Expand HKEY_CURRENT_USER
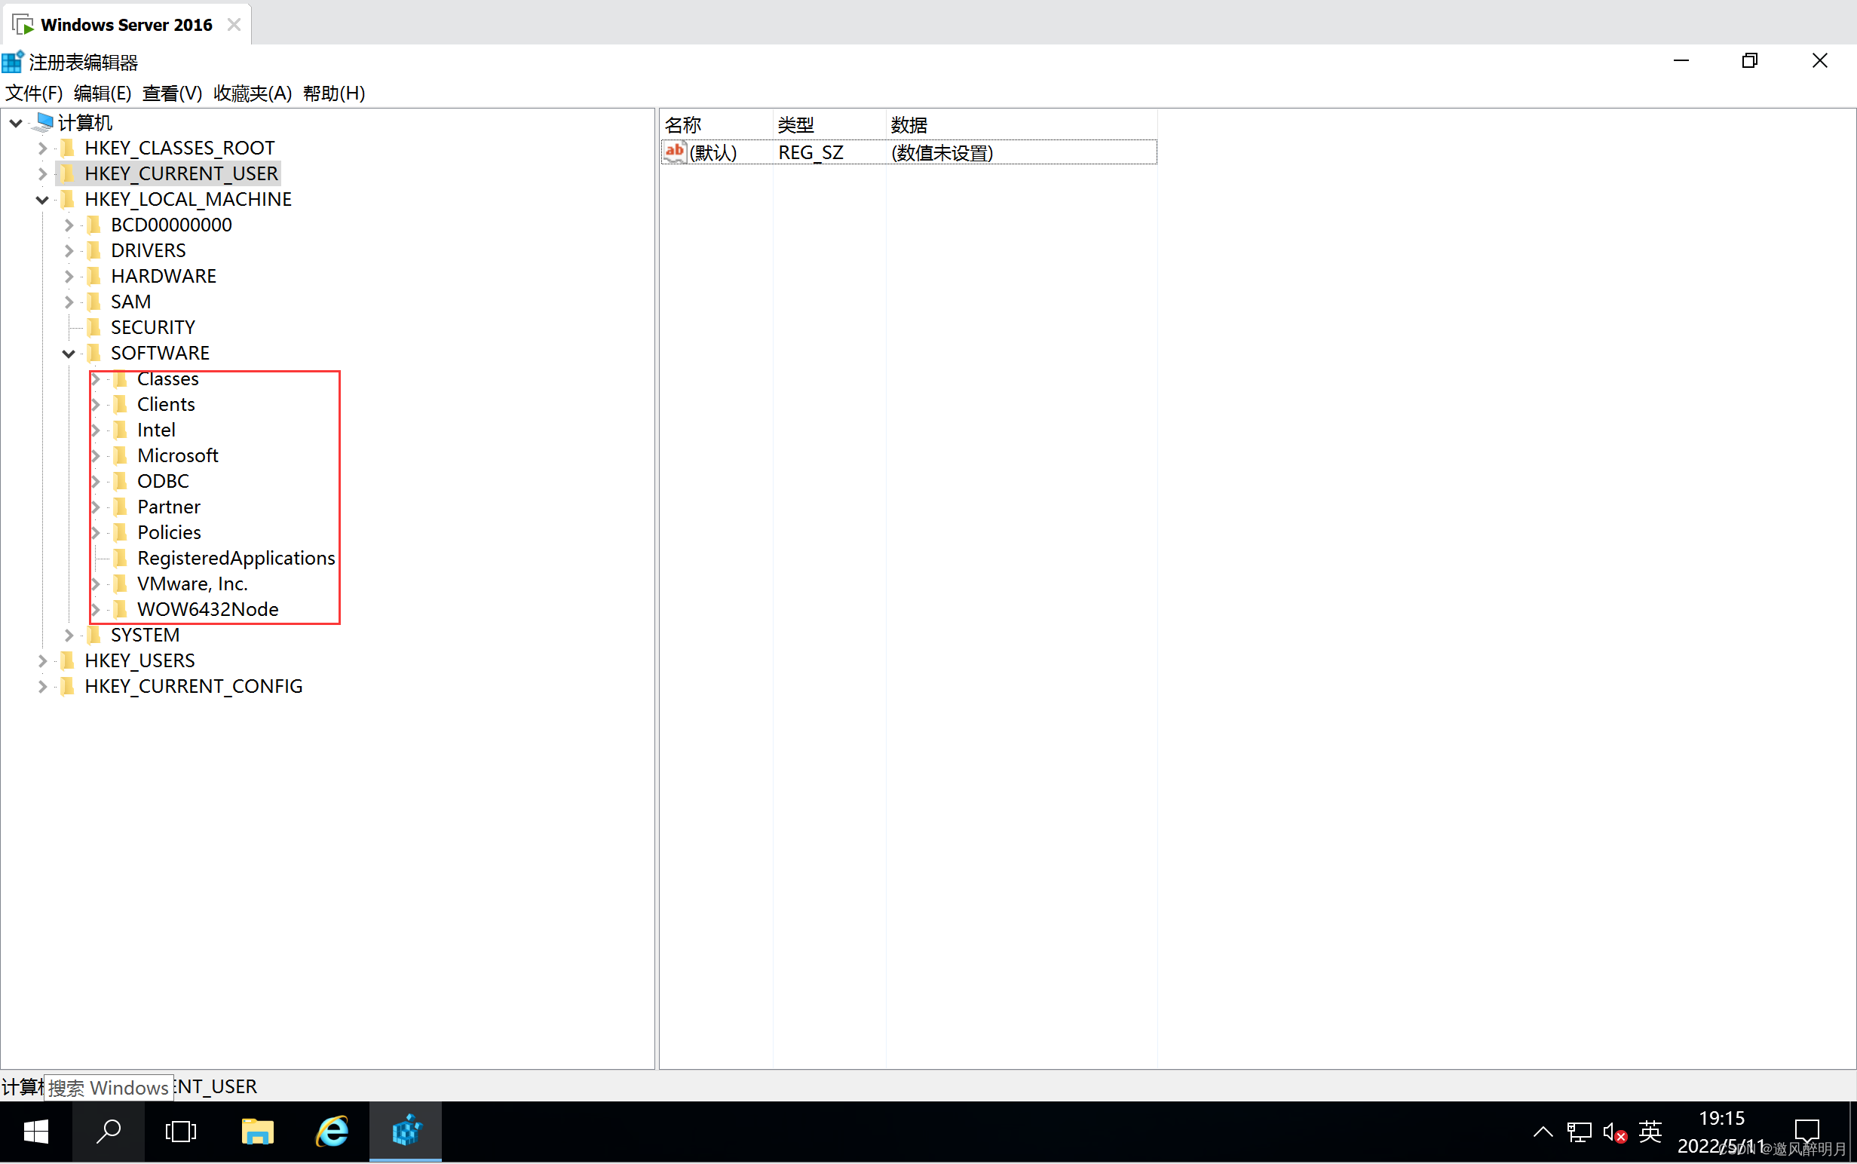Screen dimensions: 1857x1164 42,174
